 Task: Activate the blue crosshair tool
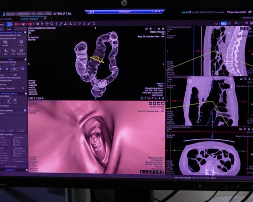[x=56, y=24]
